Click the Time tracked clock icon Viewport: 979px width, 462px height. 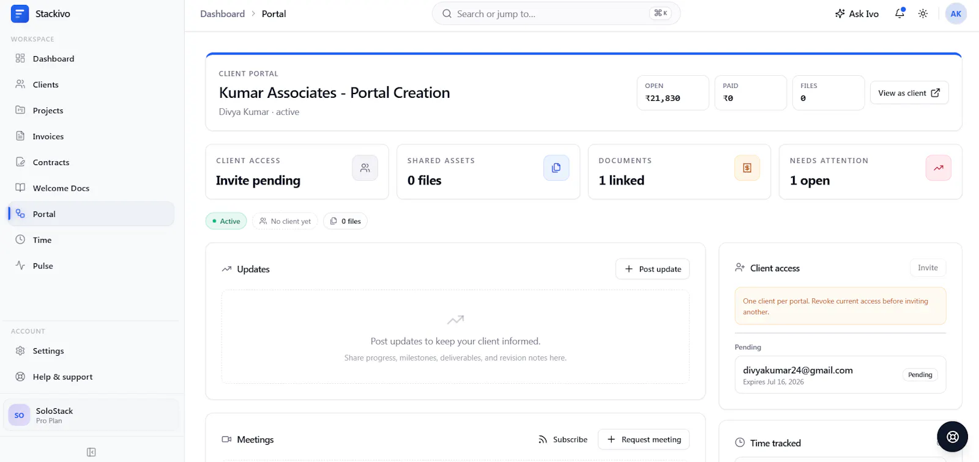tap(740, 443)
